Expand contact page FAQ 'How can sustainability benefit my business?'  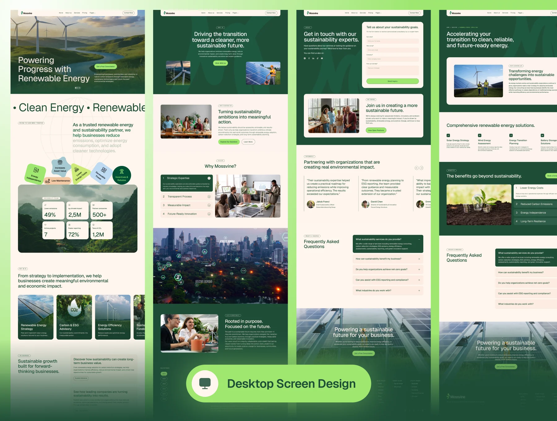419,259
